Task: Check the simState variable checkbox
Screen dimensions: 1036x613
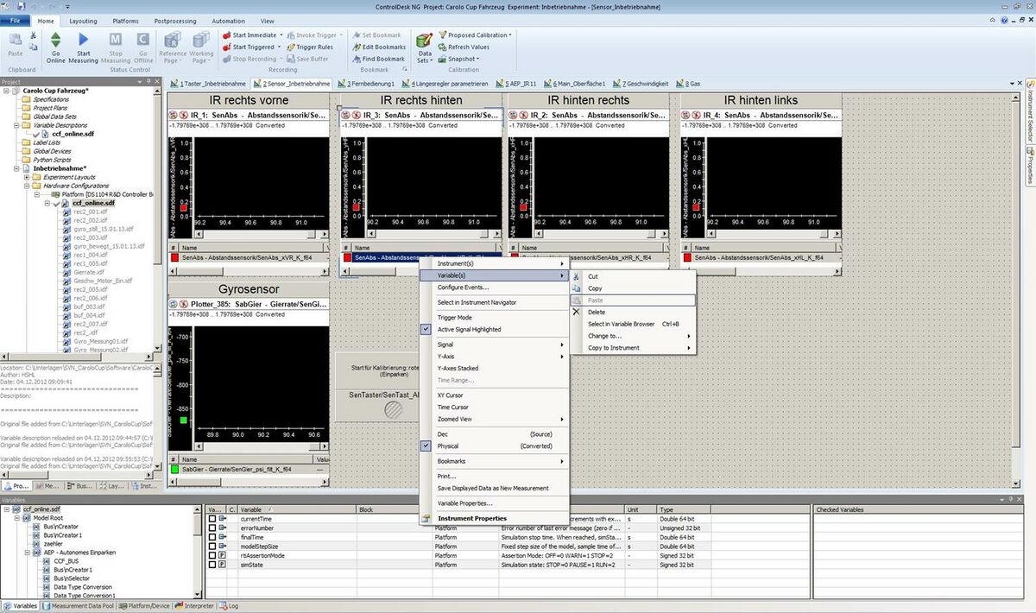Action: pyautogui.click(x=212, y=565)
